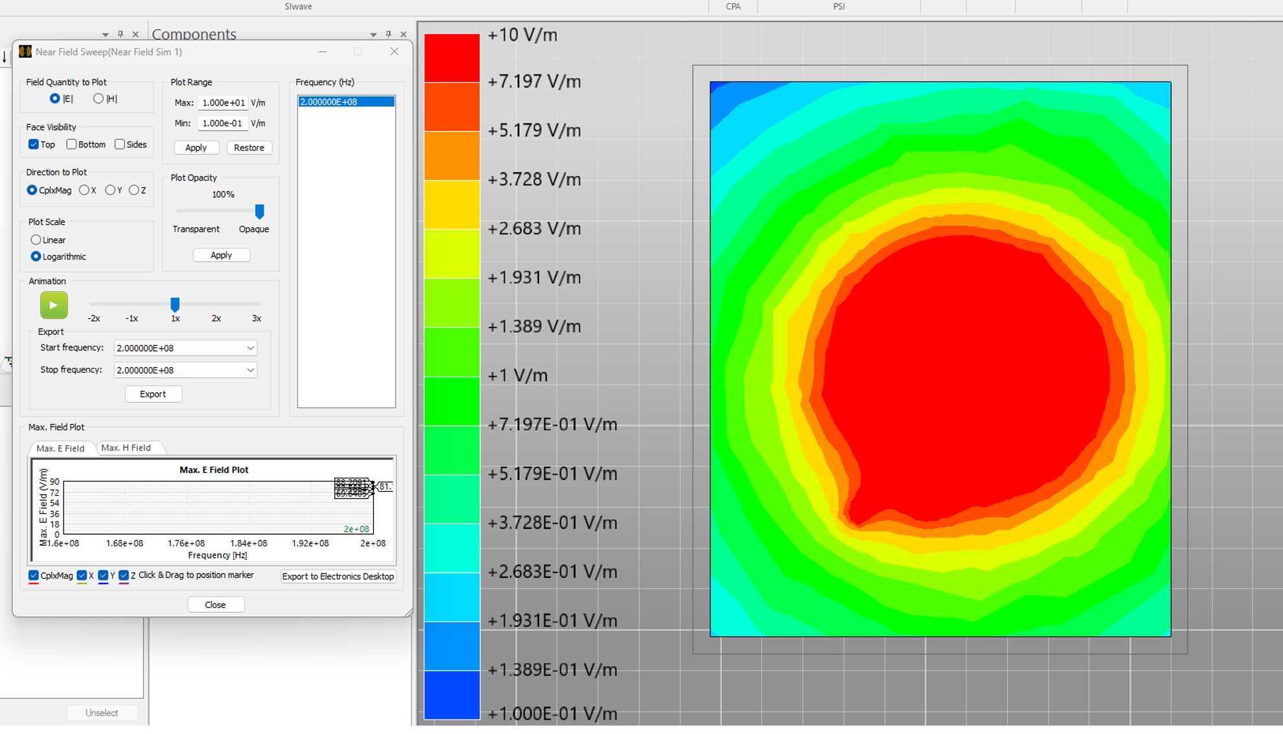Open the SIwave tab at the top

click(x=298, y=6)
